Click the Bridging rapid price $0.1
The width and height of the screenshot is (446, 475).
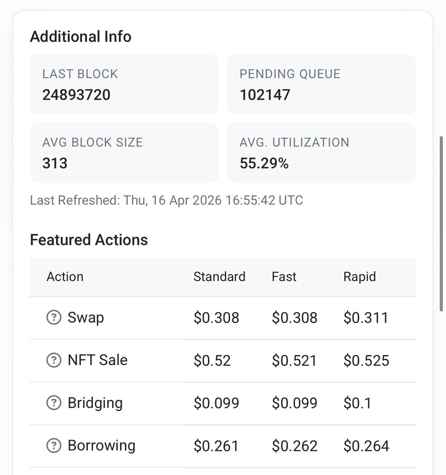[x=357, y=403]
